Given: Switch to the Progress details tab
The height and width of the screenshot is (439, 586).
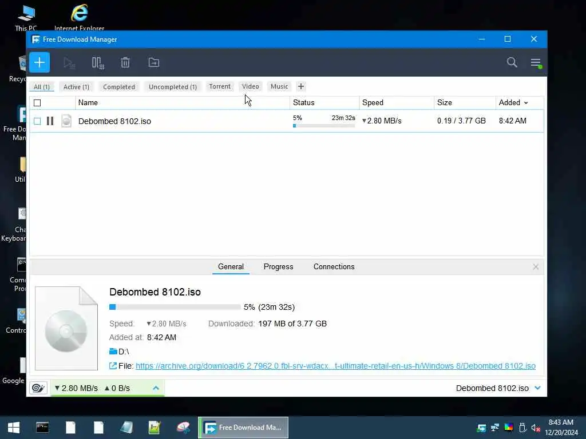Looking at the screenshot, I should 279,267.
